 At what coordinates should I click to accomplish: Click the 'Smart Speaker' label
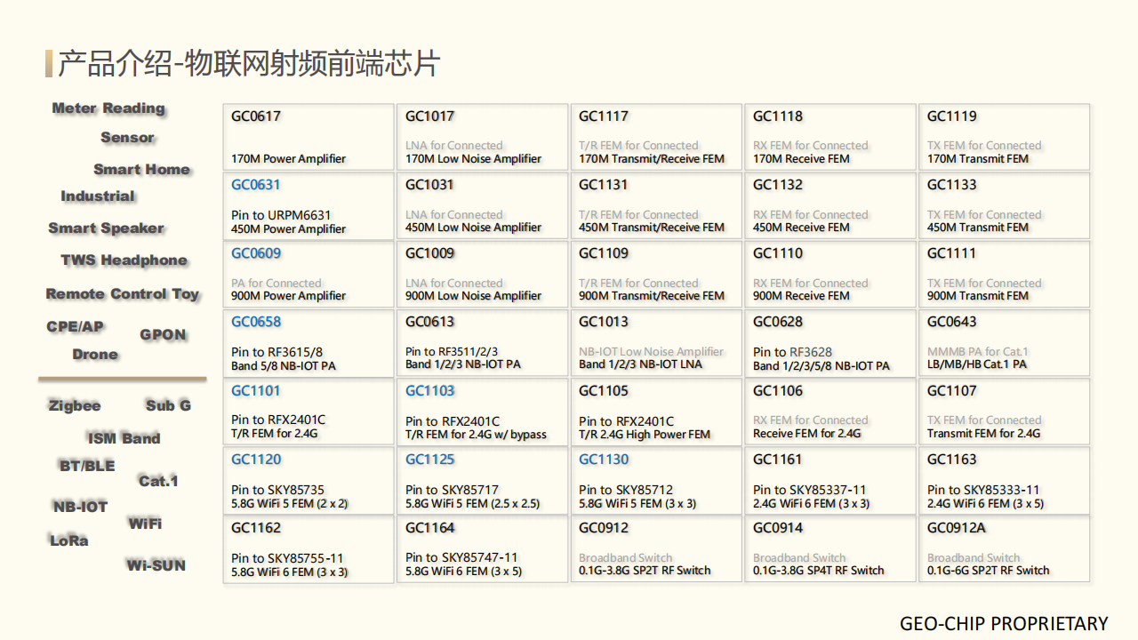pyautogui.click(x=106, y=228)
